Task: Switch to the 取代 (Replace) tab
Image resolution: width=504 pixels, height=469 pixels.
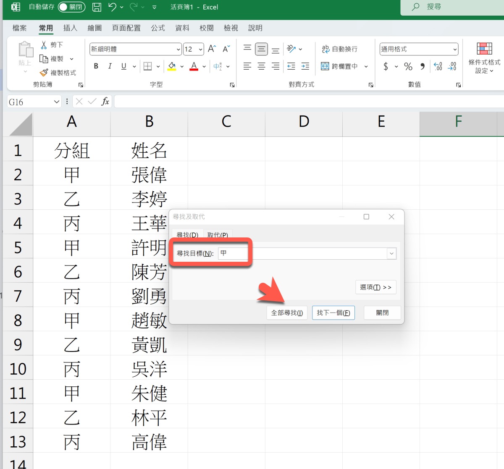Action: point(217,235)
